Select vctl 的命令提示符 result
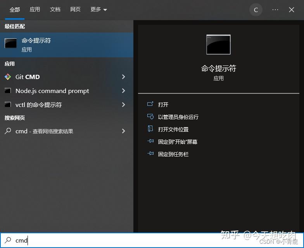The image size is (304, 248). click(67, 105)
